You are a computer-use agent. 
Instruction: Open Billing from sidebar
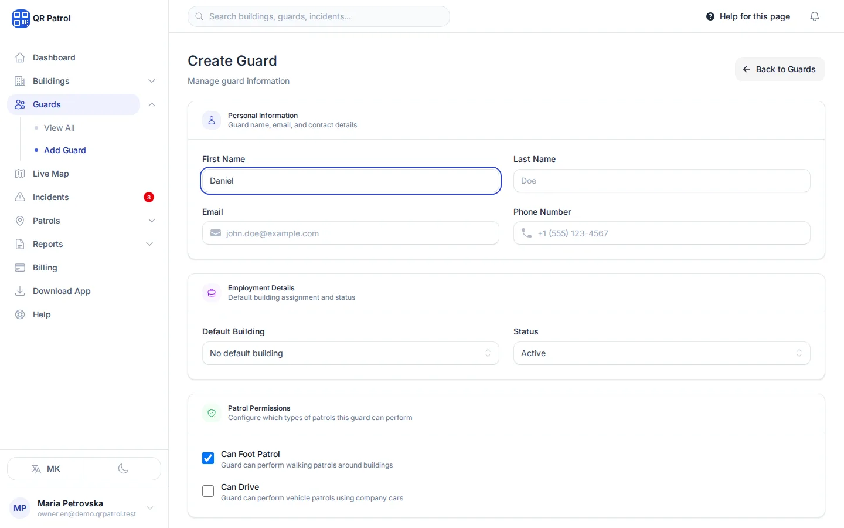click(x=84, y=268)
